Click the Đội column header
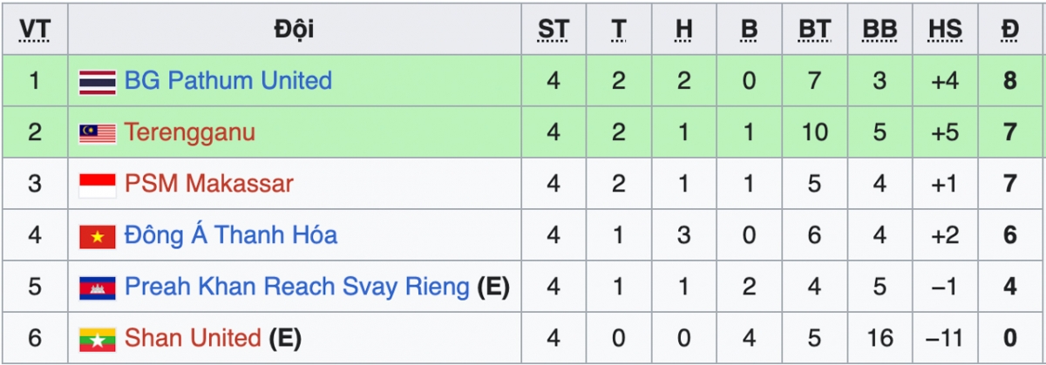This screenshot has width=1046, height=365. 294,30
